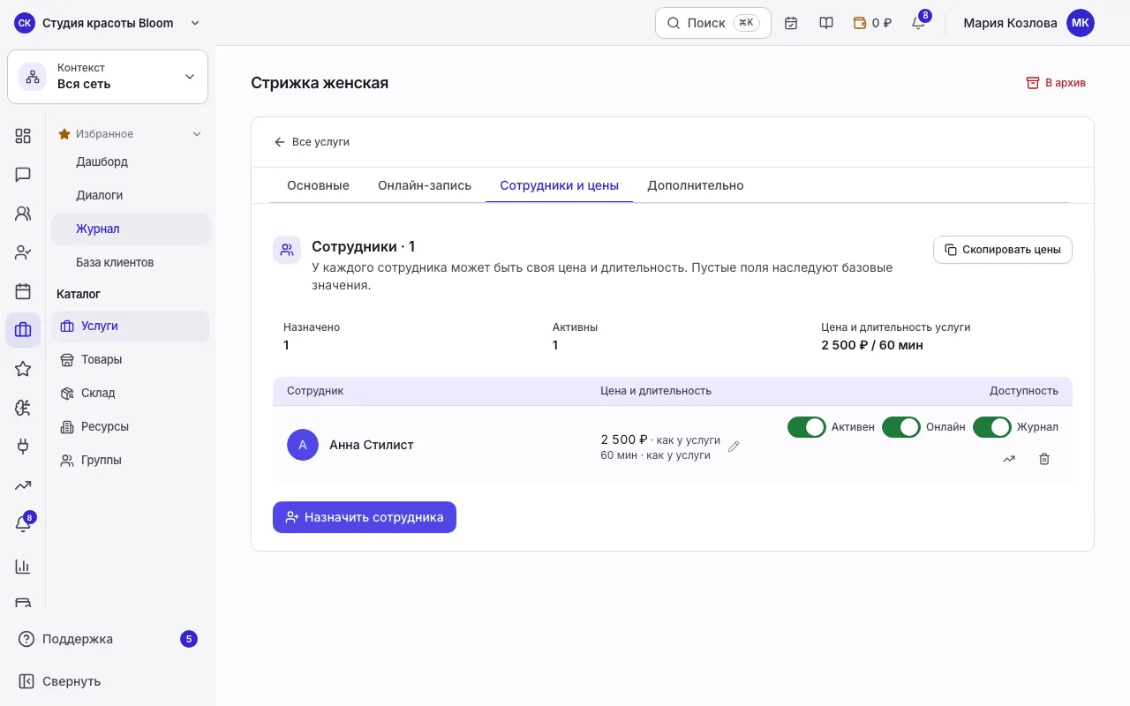The height and width of the screenshot is (706, 1130).
Task: Toggle the Активен switch for Анна Стилист
Action: coord(806,427)
